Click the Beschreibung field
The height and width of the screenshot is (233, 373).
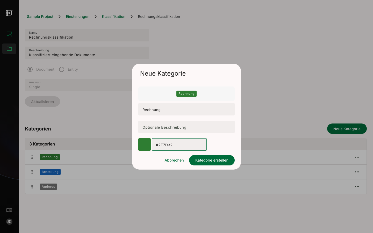pos(87,53)
